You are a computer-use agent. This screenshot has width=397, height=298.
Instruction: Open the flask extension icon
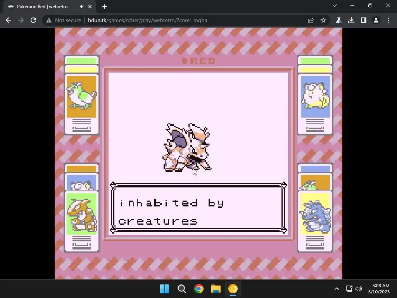338,20
